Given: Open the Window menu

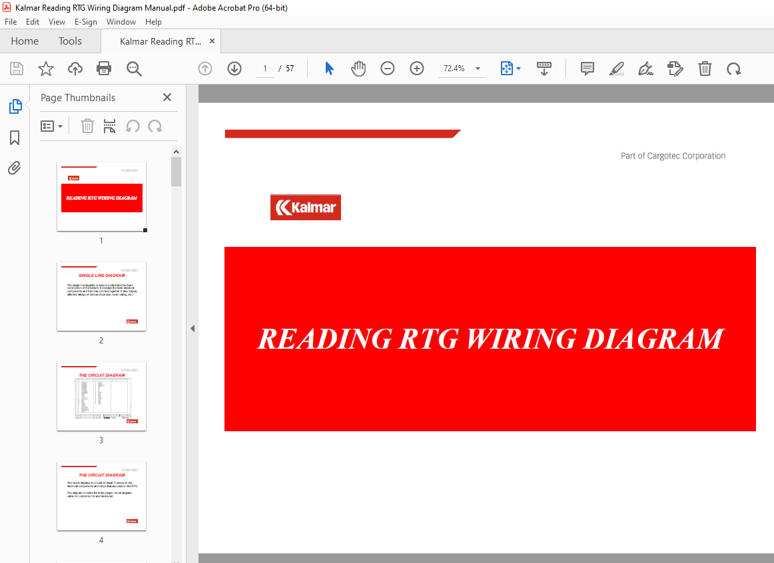Looking at the screenshot, I should (121, 22).
